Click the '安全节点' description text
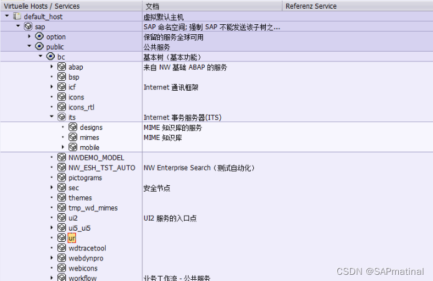 tap(157, 188)
